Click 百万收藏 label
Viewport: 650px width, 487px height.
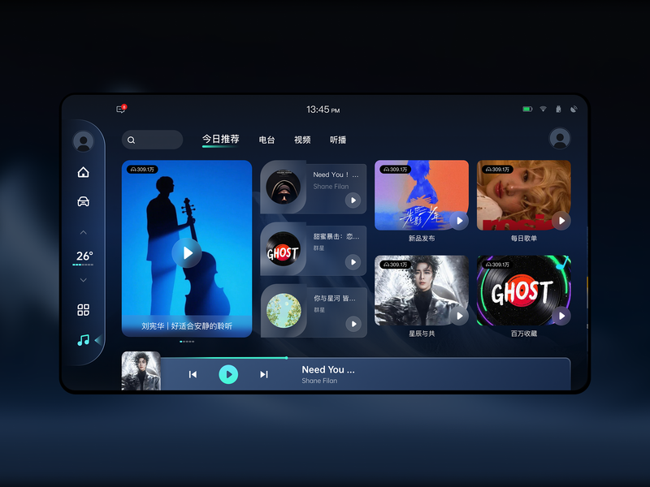coord(523,334)
